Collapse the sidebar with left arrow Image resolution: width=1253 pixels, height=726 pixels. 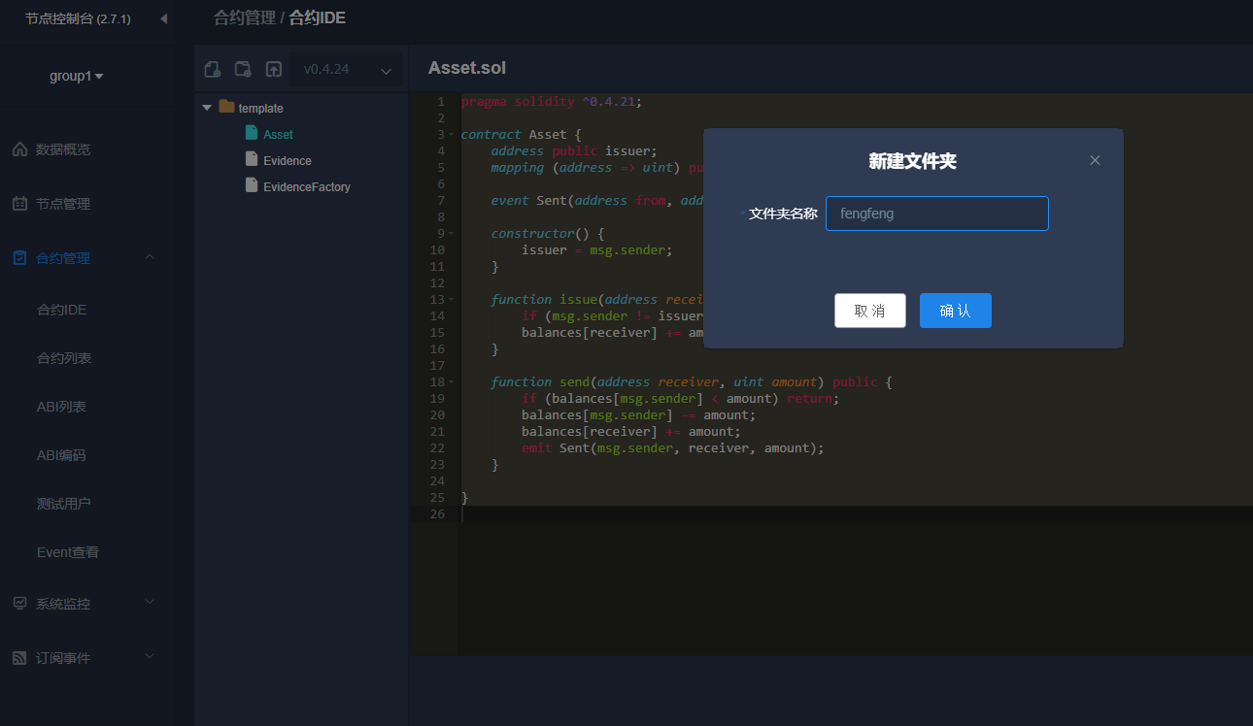pos(163,18)
